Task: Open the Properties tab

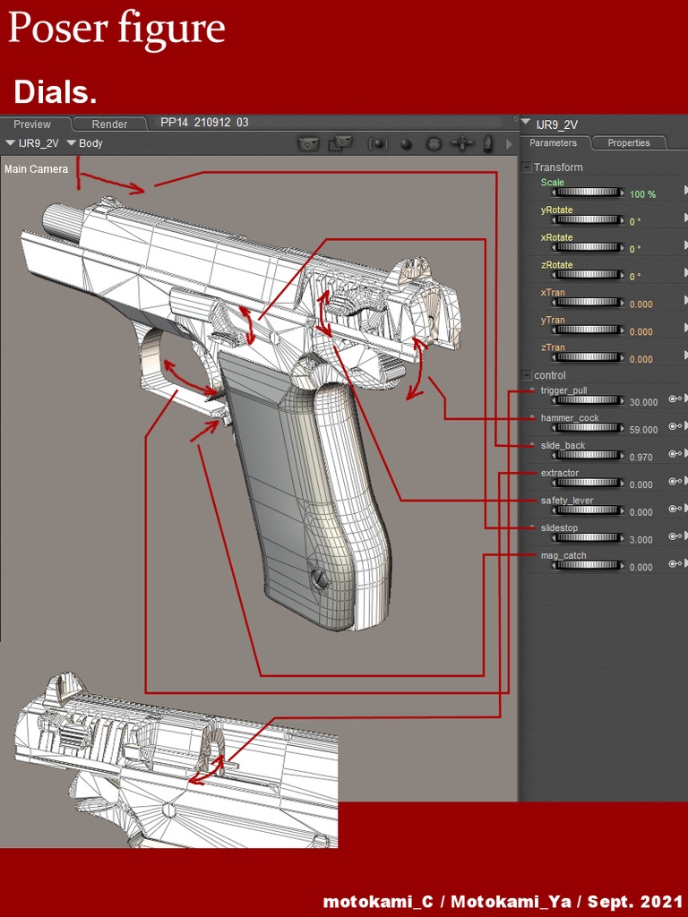Action: [628, 142]
